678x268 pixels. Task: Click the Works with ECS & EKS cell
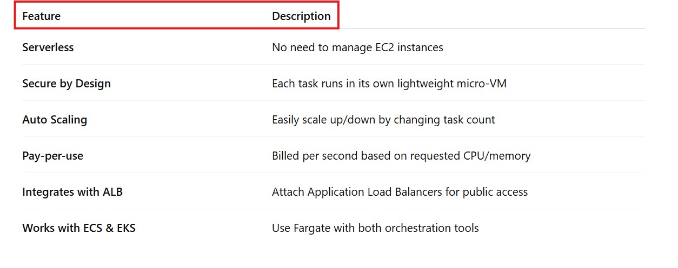79,228
